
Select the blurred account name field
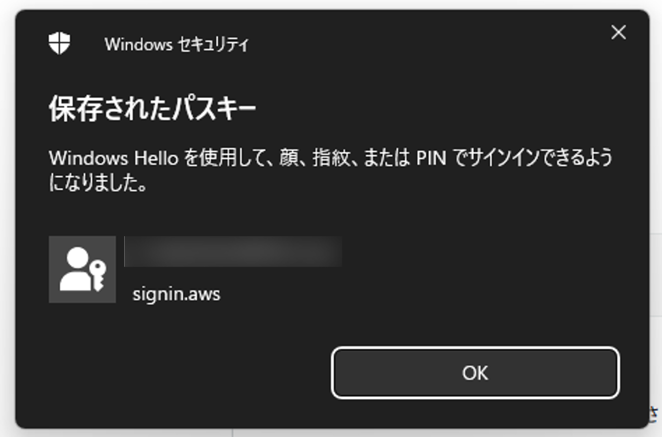(x=233, y=252)
